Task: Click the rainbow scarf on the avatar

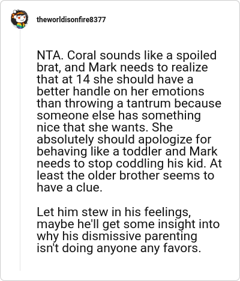Action: coord(21,26)
